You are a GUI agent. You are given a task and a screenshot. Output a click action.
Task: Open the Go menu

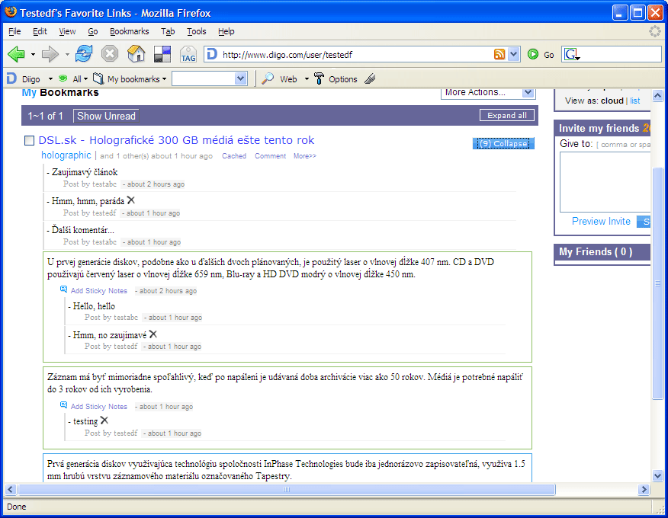93,31
